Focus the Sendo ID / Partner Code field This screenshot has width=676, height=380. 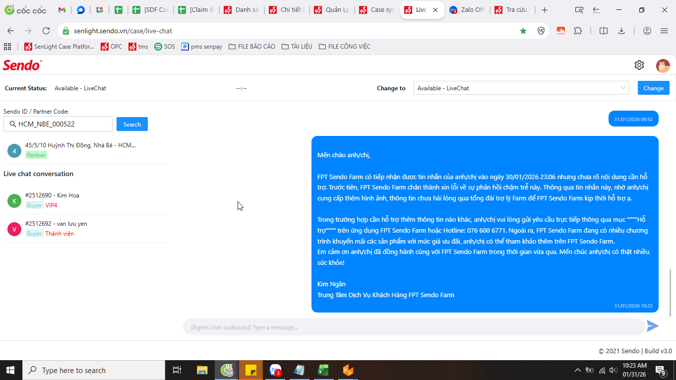click(58, 124)
